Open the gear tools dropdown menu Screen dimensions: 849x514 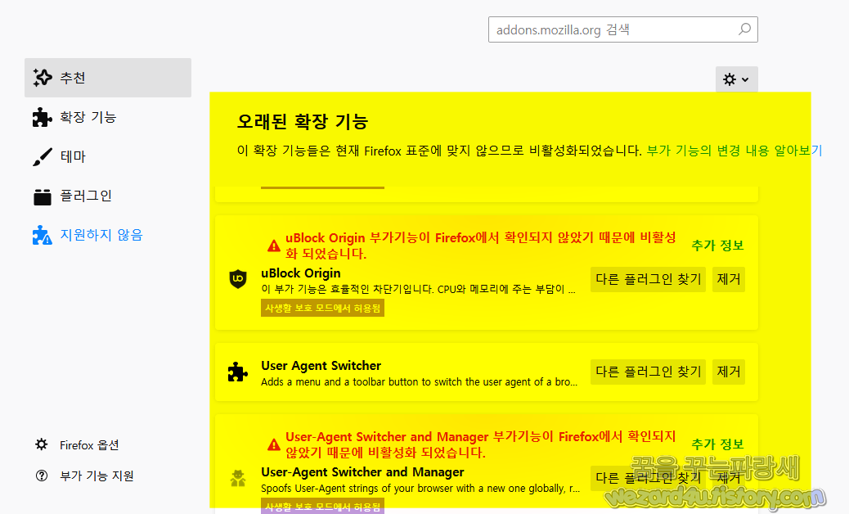click(736, 79)
